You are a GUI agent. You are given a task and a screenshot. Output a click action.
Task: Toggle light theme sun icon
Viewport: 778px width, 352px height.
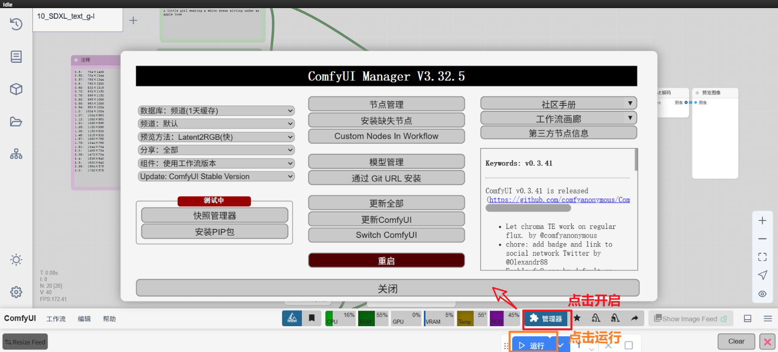(16, 260)
